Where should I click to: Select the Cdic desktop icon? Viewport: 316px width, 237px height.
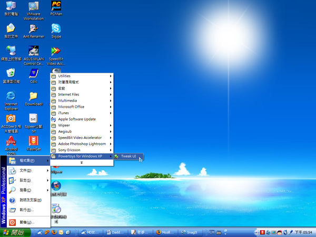point(34,76)
